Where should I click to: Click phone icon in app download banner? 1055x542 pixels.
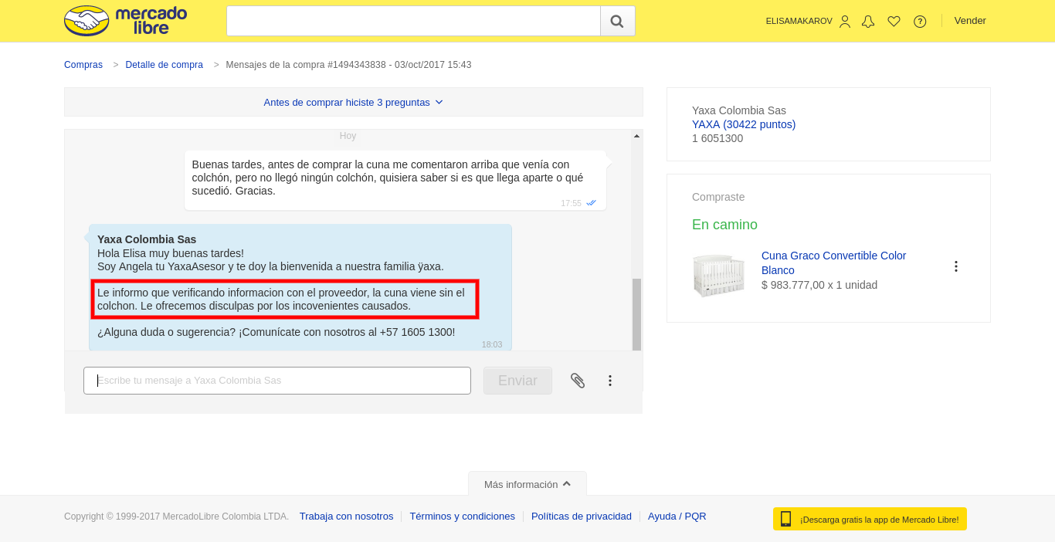785,519
